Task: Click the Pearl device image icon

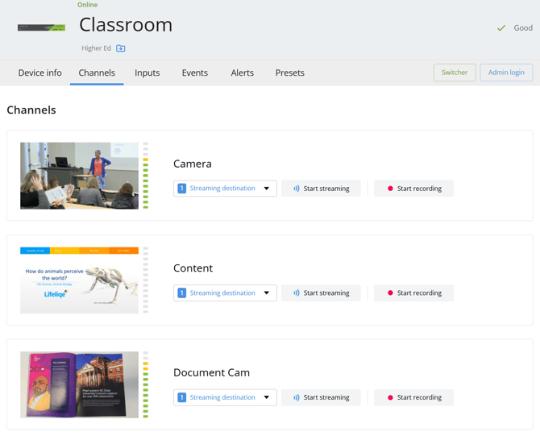Action: point(41,27)
